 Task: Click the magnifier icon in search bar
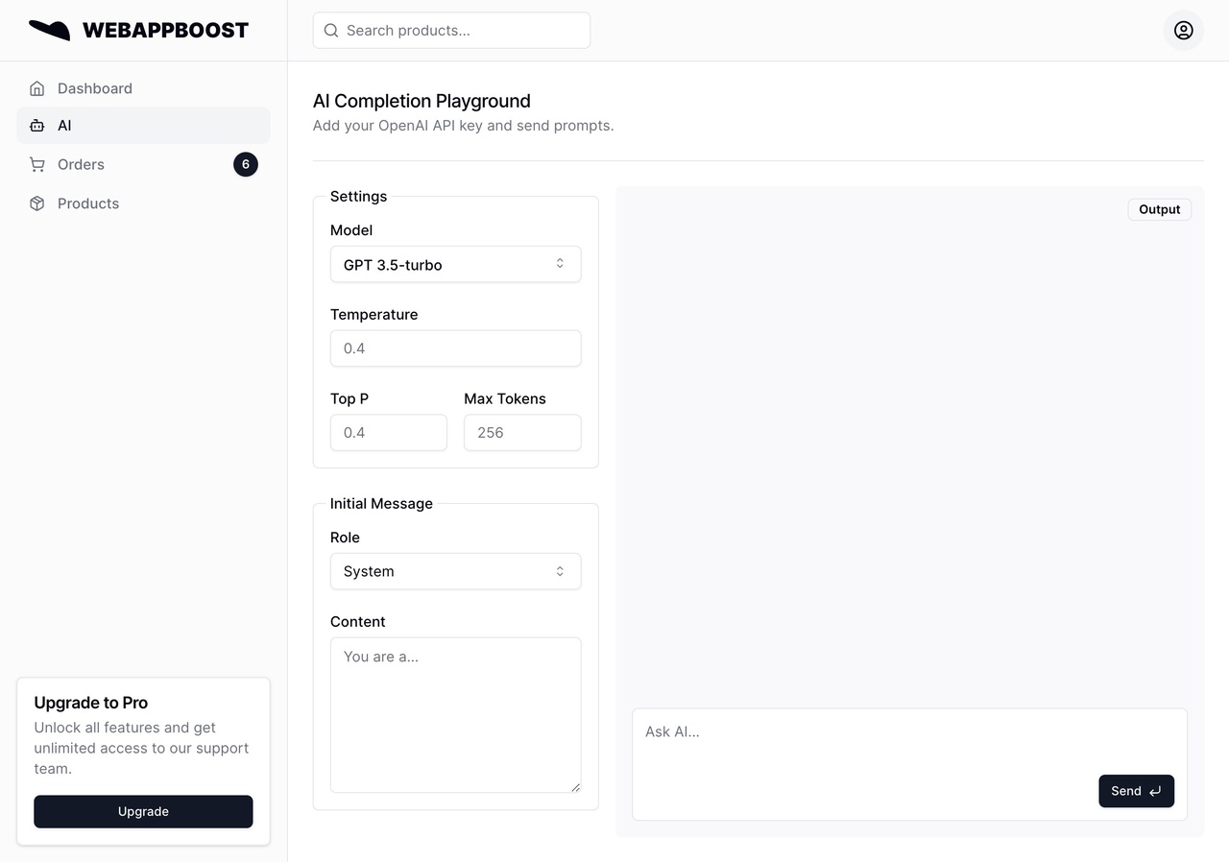[x=330, y=30]
